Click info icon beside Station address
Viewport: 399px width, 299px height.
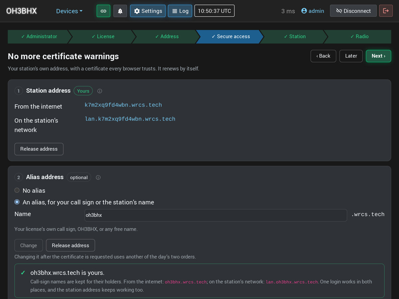coord(99,91)
